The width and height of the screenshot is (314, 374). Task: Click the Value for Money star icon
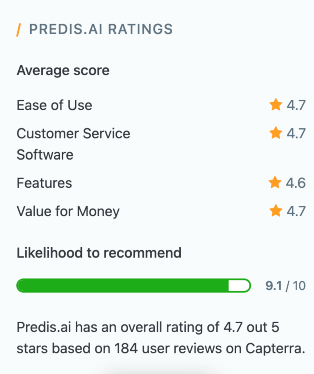coord(276,211)
